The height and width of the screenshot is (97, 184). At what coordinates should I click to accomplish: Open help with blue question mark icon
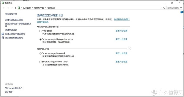(x=182, y=12)
